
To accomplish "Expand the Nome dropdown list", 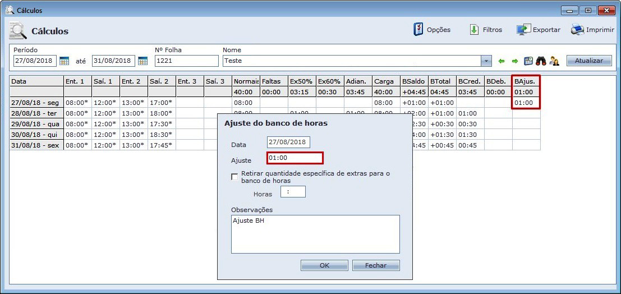I will coord(486,61).
